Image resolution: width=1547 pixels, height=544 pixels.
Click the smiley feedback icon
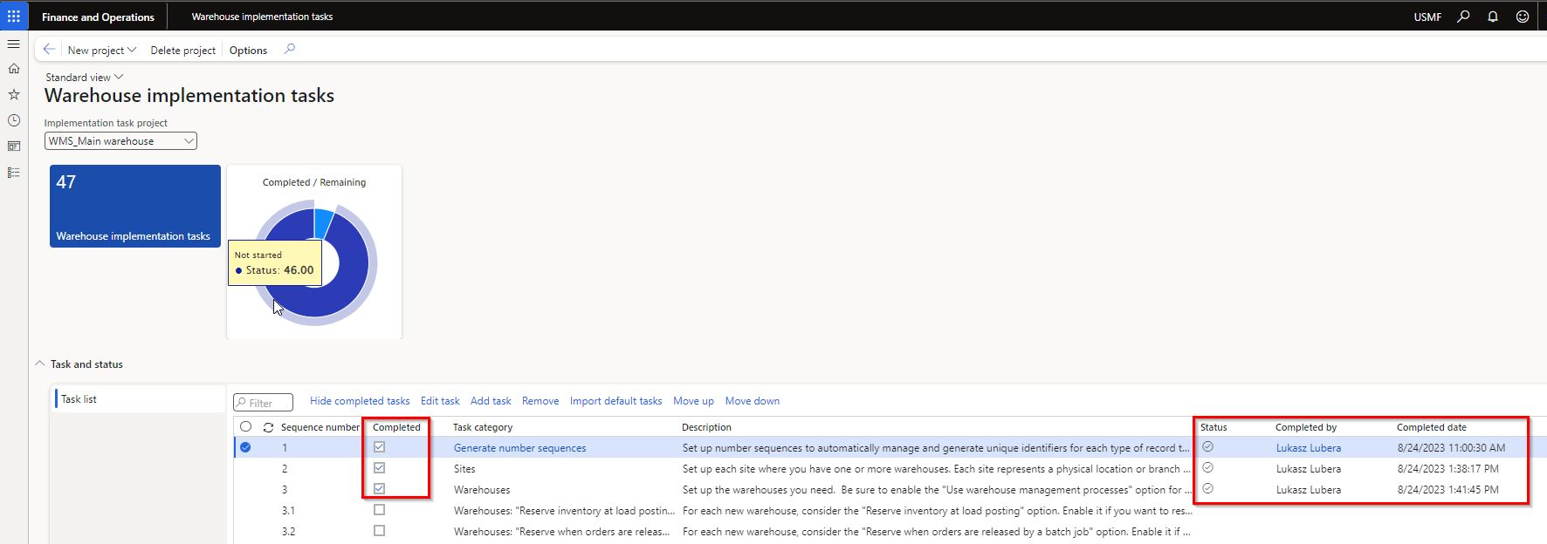[x=1523, y=17]
